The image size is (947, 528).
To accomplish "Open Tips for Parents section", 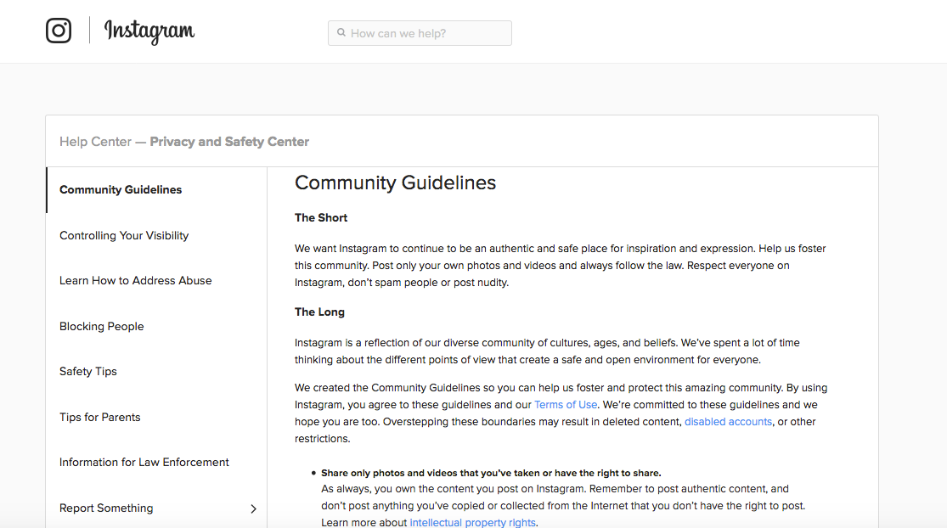I will [x=156, y=417].
